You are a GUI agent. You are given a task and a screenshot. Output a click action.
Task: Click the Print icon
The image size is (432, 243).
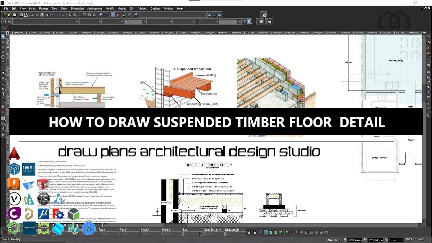(21, 15)
